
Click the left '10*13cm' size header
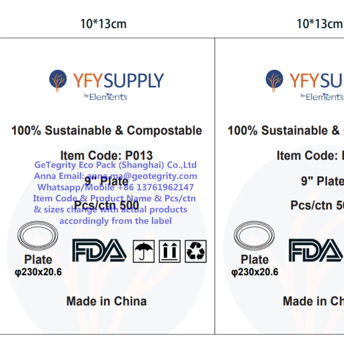coord(103,24)
